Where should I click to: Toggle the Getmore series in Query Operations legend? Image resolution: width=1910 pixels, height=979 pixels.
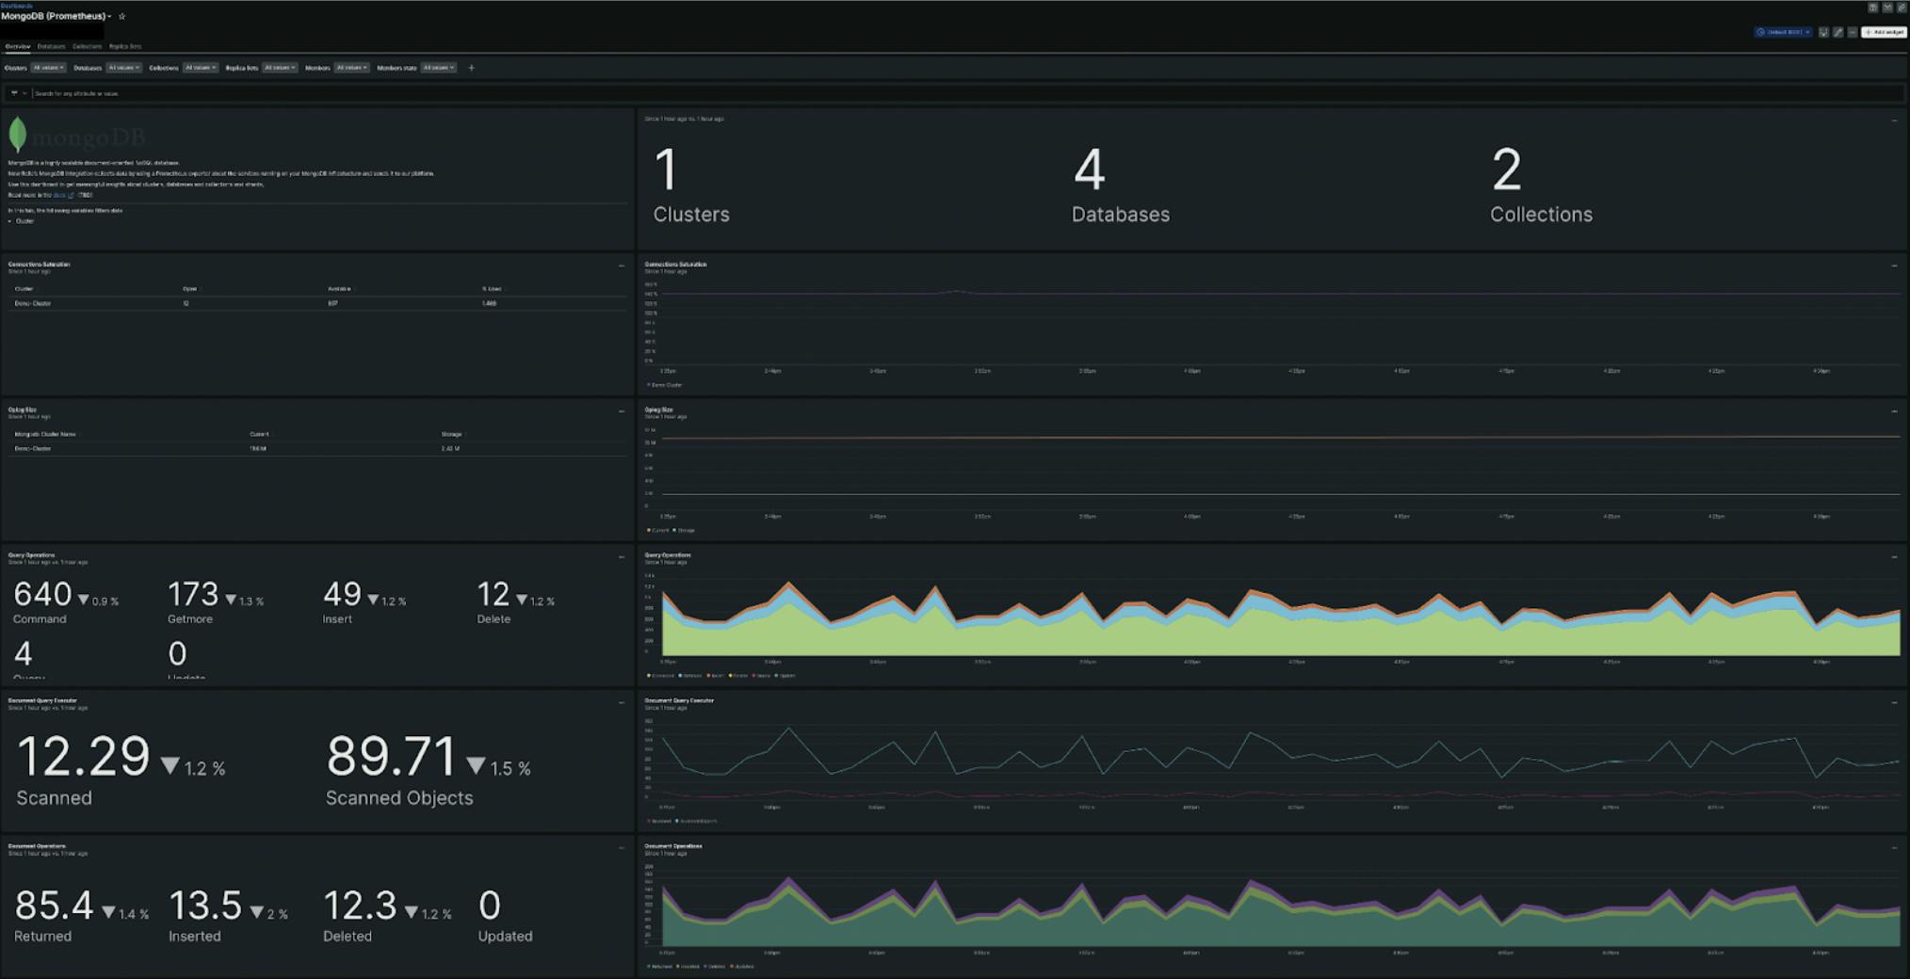tap(691, 675)
